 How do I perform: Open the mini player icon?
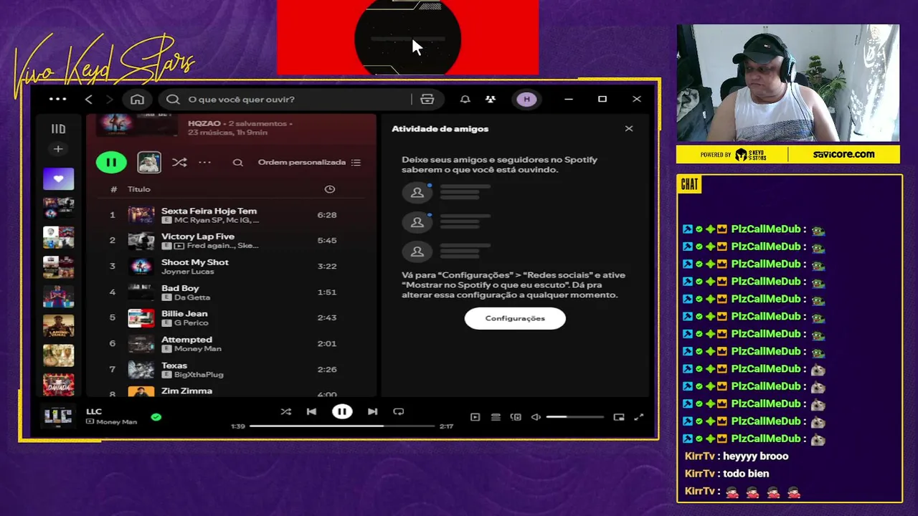point(619,417)
